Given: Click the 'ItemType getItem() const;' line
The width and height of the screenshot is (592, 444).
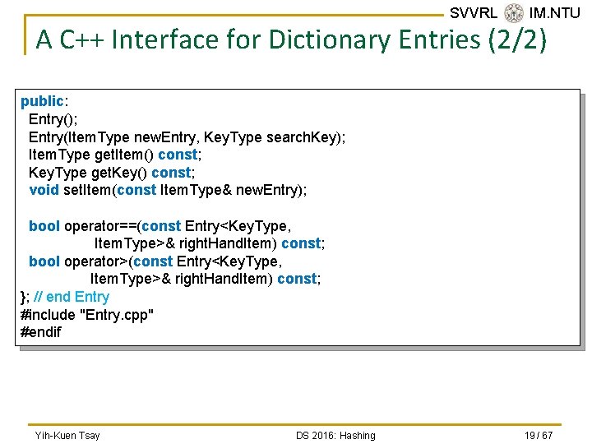Looking at the screenshot, I should [x=115, y=155].
